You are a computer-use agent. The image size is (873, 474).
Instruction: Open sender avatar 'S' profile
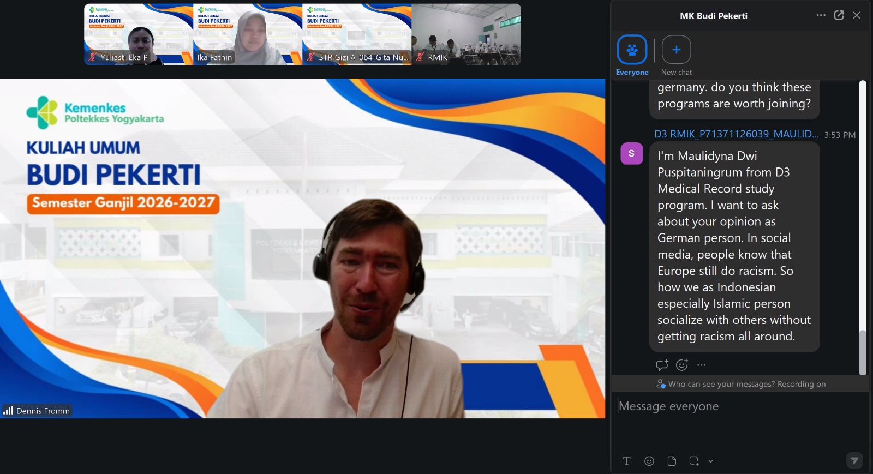[631, 153]
